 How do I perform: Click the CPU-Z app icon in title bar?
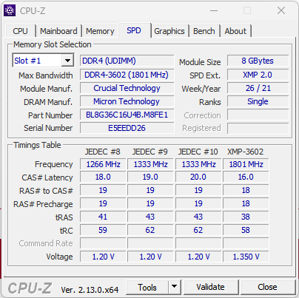[x=10, y=10]
